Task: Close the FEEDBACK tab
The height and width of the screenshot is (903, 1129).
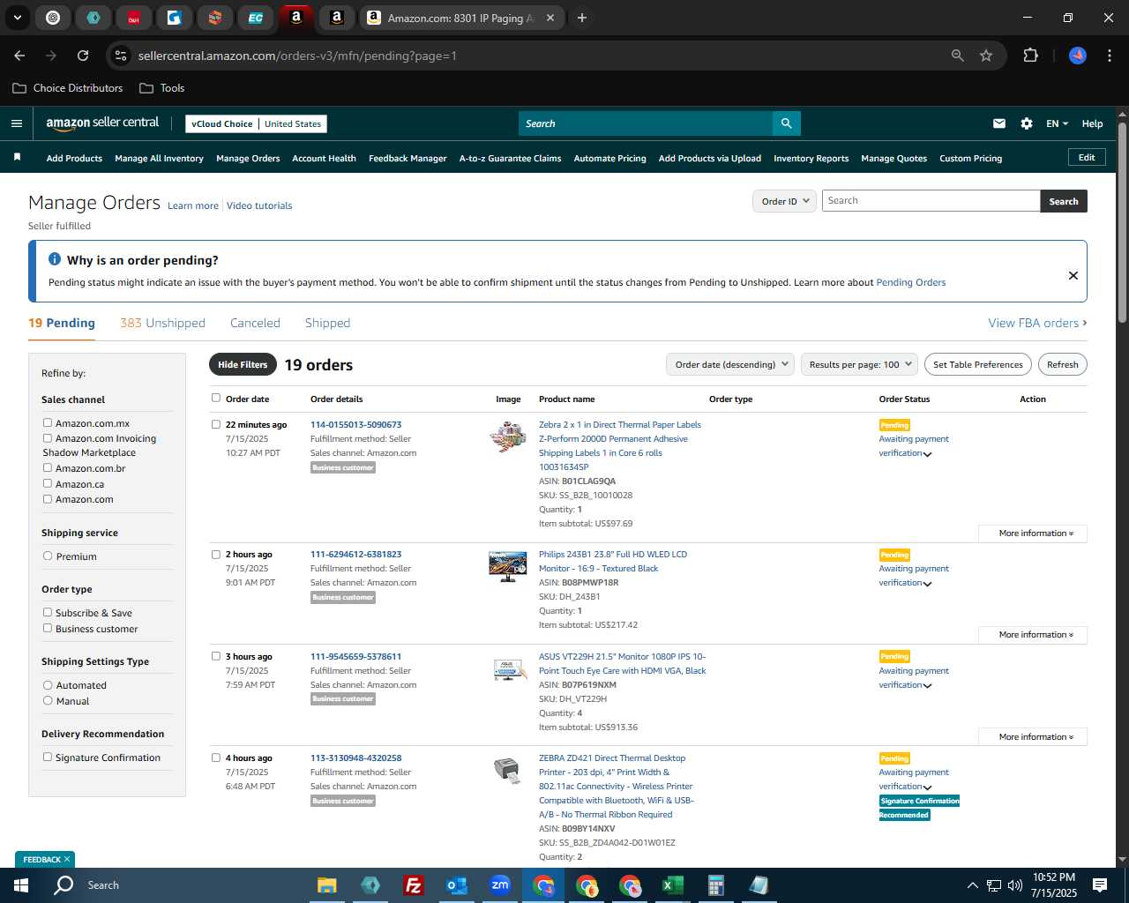Action: (66, 859)
